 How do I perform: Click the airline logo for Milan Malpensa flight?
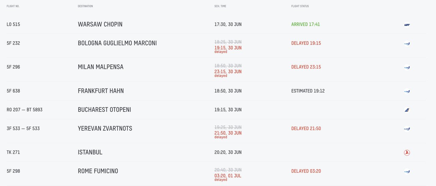point(407,67)
